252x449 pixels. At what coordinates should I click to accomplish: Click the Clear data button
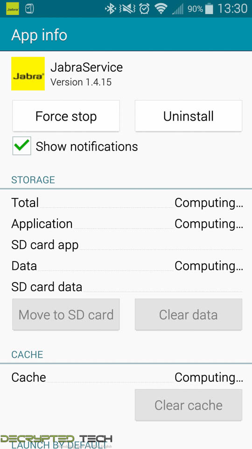[x=189, y=315]
